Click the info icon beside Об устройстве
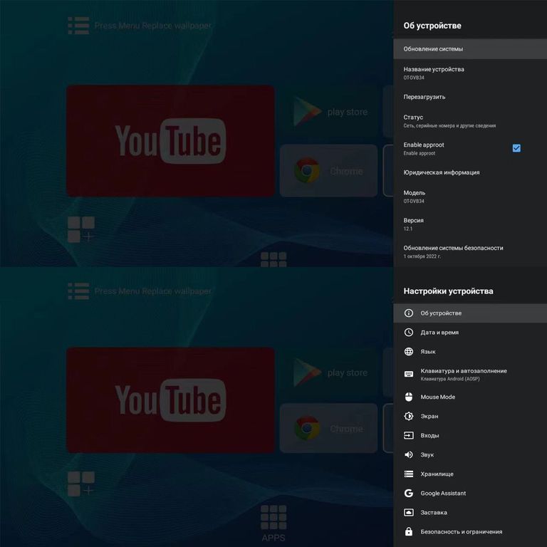Viewport: 547px width, 547px height. [x=409, y=313]
